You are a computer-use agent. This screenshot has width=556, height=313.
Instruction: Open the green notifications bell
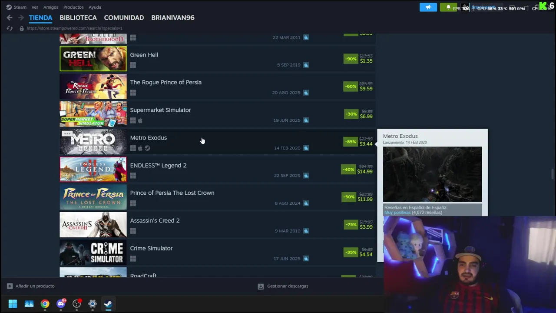tap(448, 7)
